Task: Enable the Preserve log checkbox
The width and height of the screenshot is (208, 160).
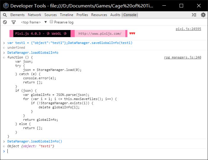Action: (x=51, y=22)
